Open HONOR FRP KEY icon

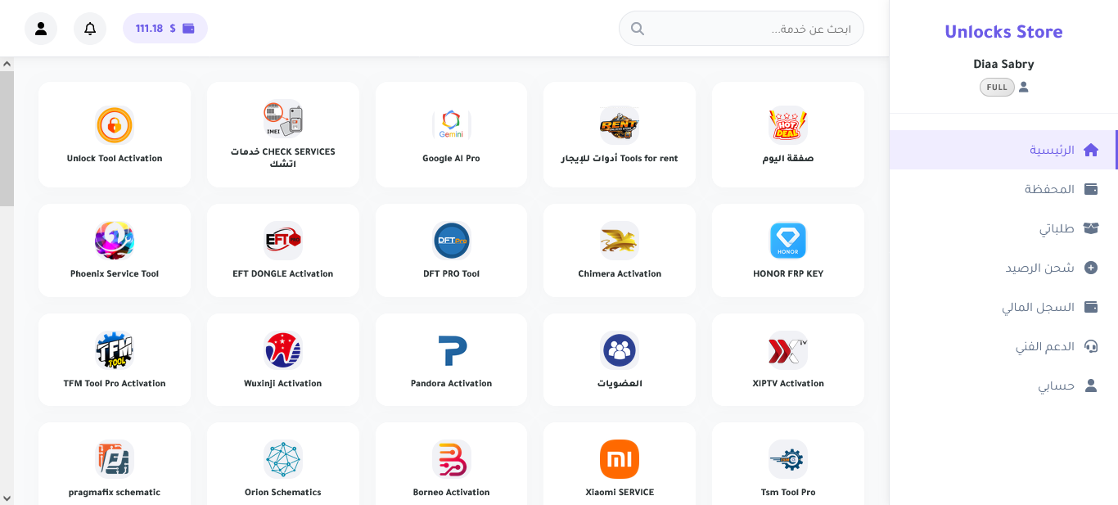click(x=788, y=241)
